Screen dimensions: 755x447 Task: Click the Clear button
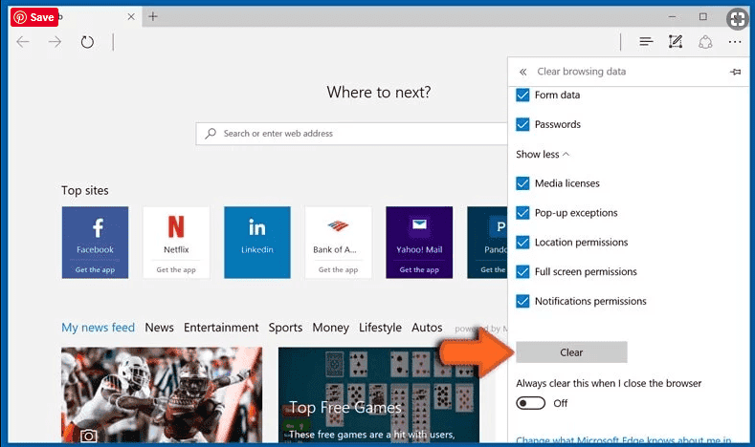tap(571, 352)
